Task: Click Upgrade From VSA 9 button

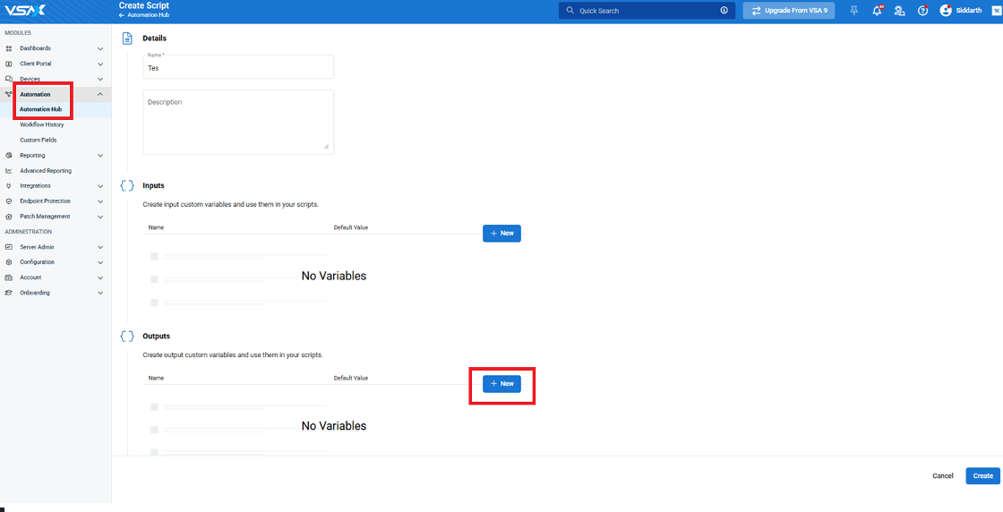Action: click(789, 11)
